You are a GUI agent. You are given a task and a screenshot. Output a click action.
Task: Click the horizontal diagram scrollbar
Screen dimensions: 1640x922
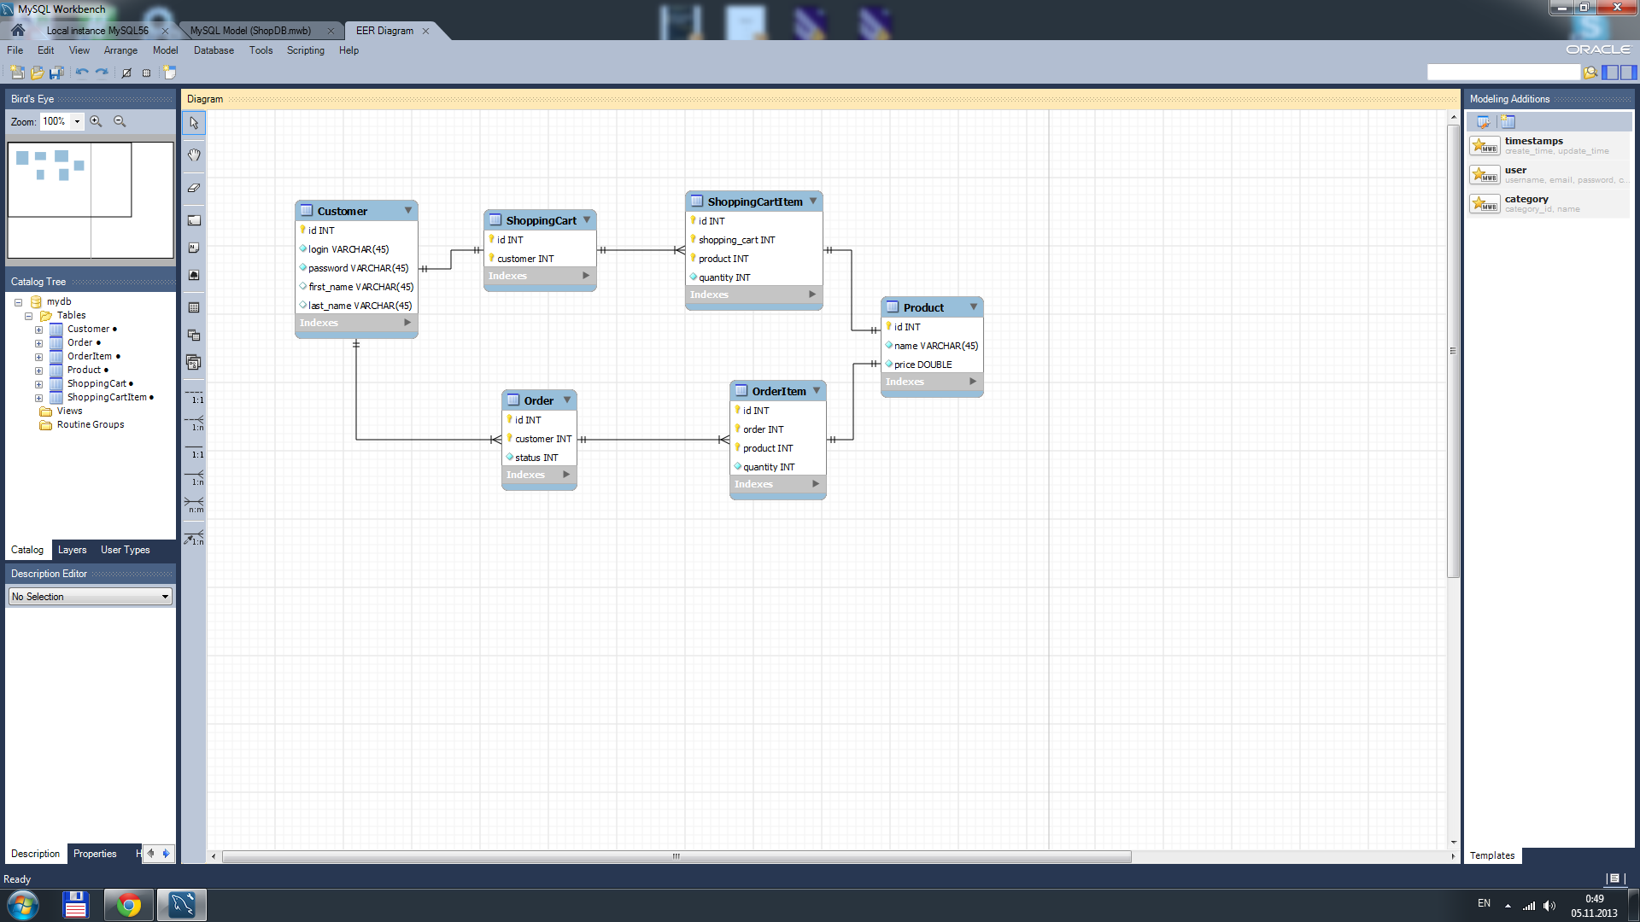click(x=676, y=856)
